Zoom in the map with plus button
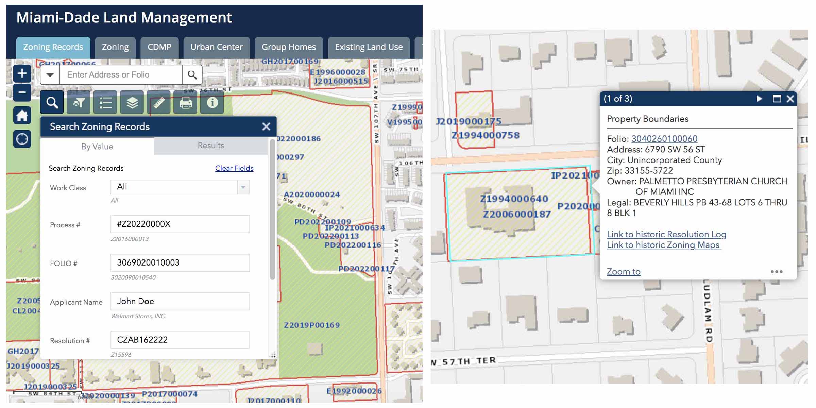816x408 pixels. (x=22, y=73)
